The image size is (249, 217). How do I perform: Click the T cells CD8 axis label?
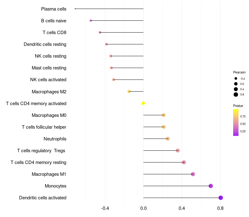[54, 33]
